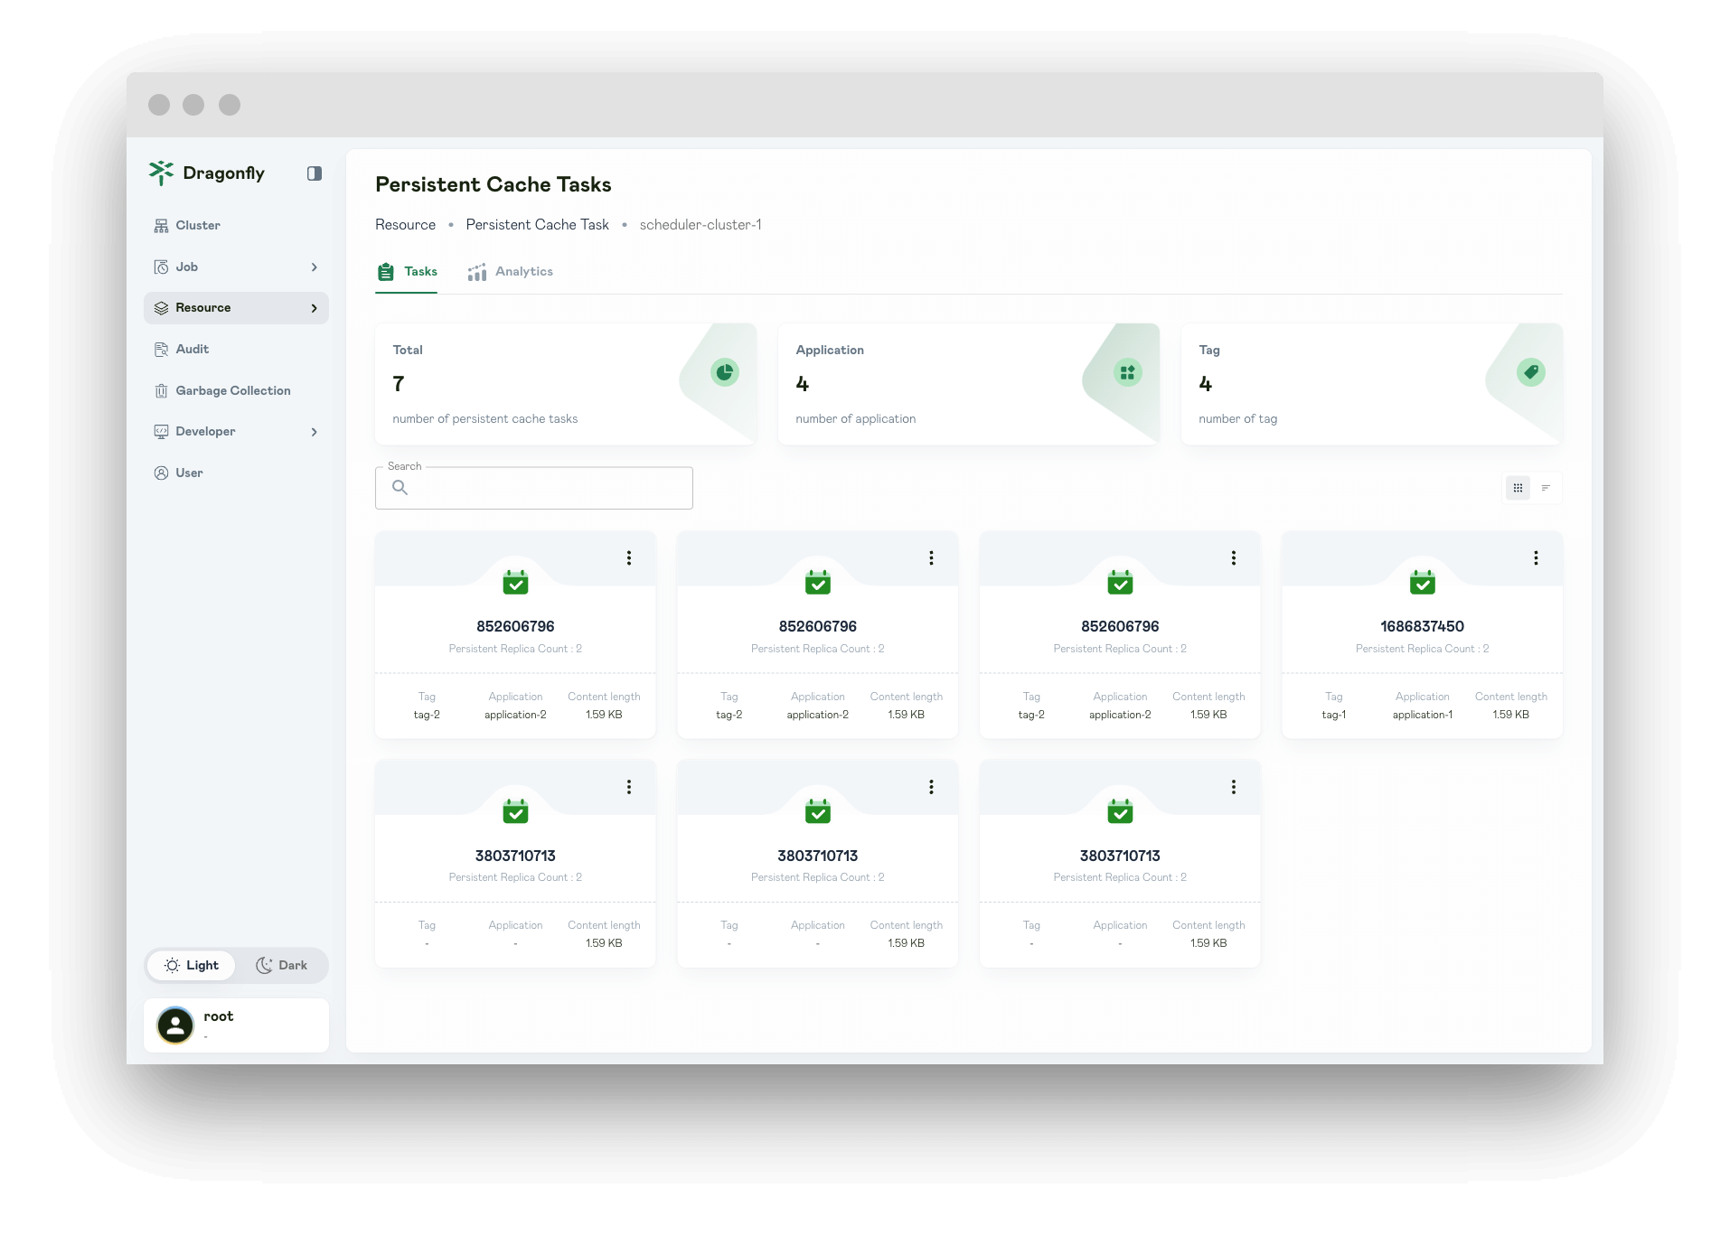
Task: Enable Light theme mode
Action: pyautogui.click(x=191, y=965)
